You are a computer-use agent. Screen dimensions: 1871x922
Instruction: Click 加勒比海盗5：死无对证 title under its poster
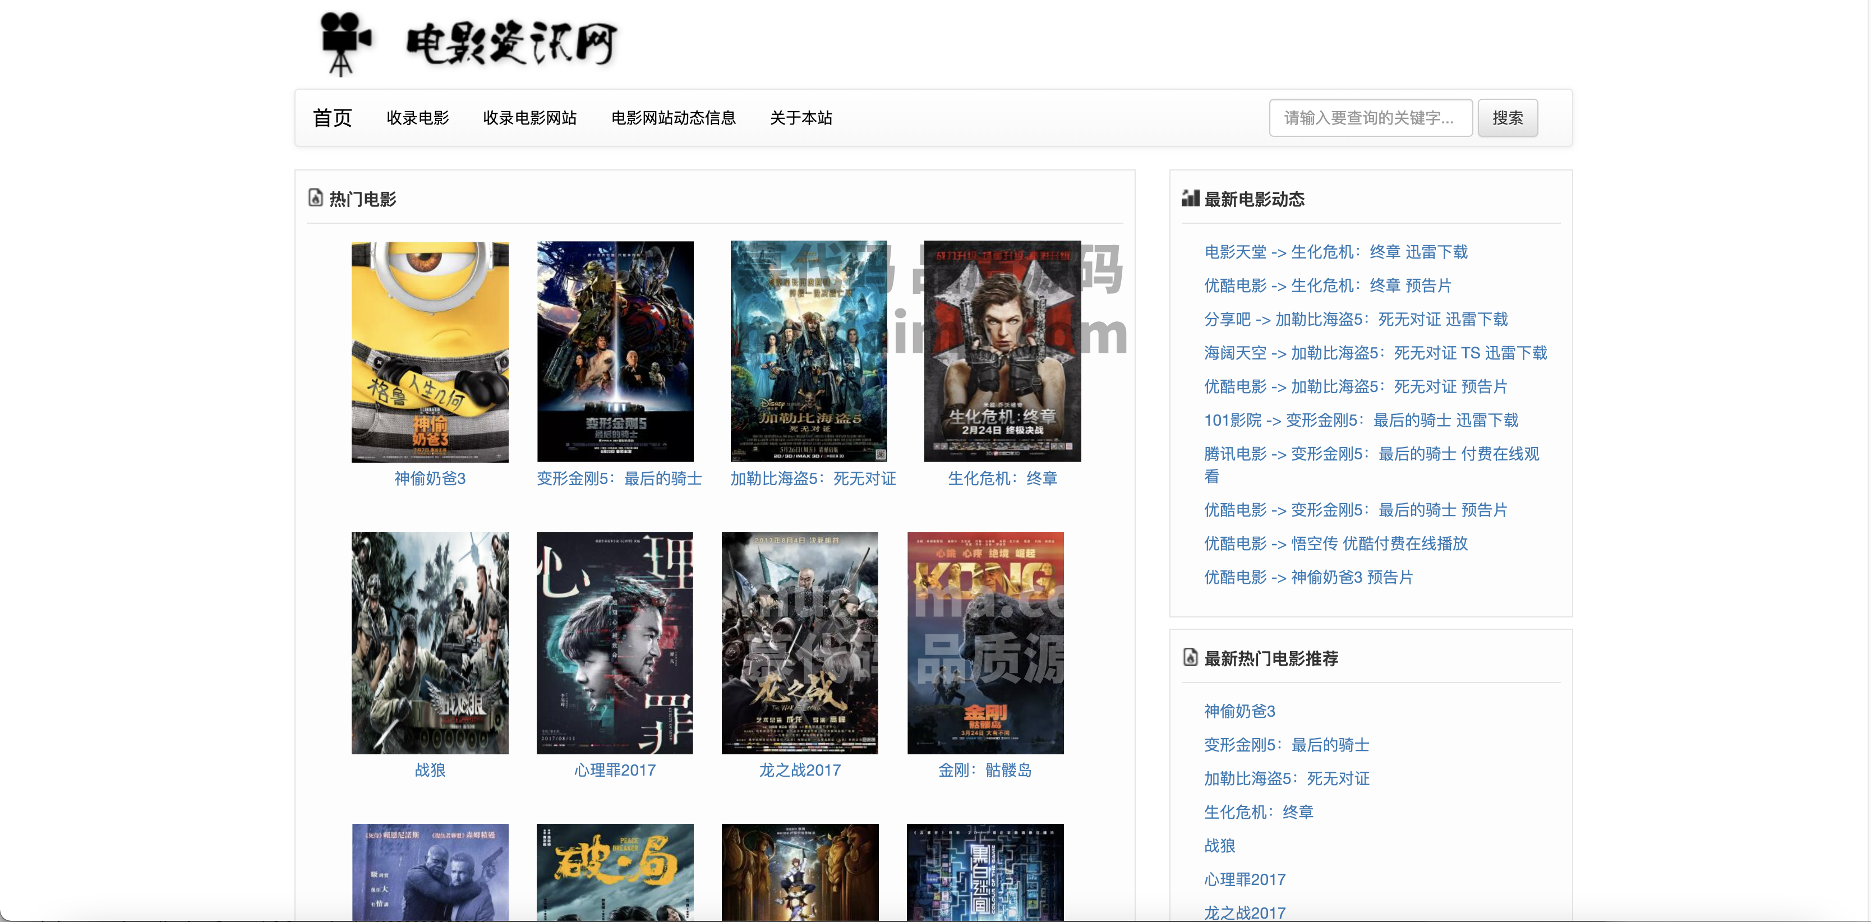(813, 479)
